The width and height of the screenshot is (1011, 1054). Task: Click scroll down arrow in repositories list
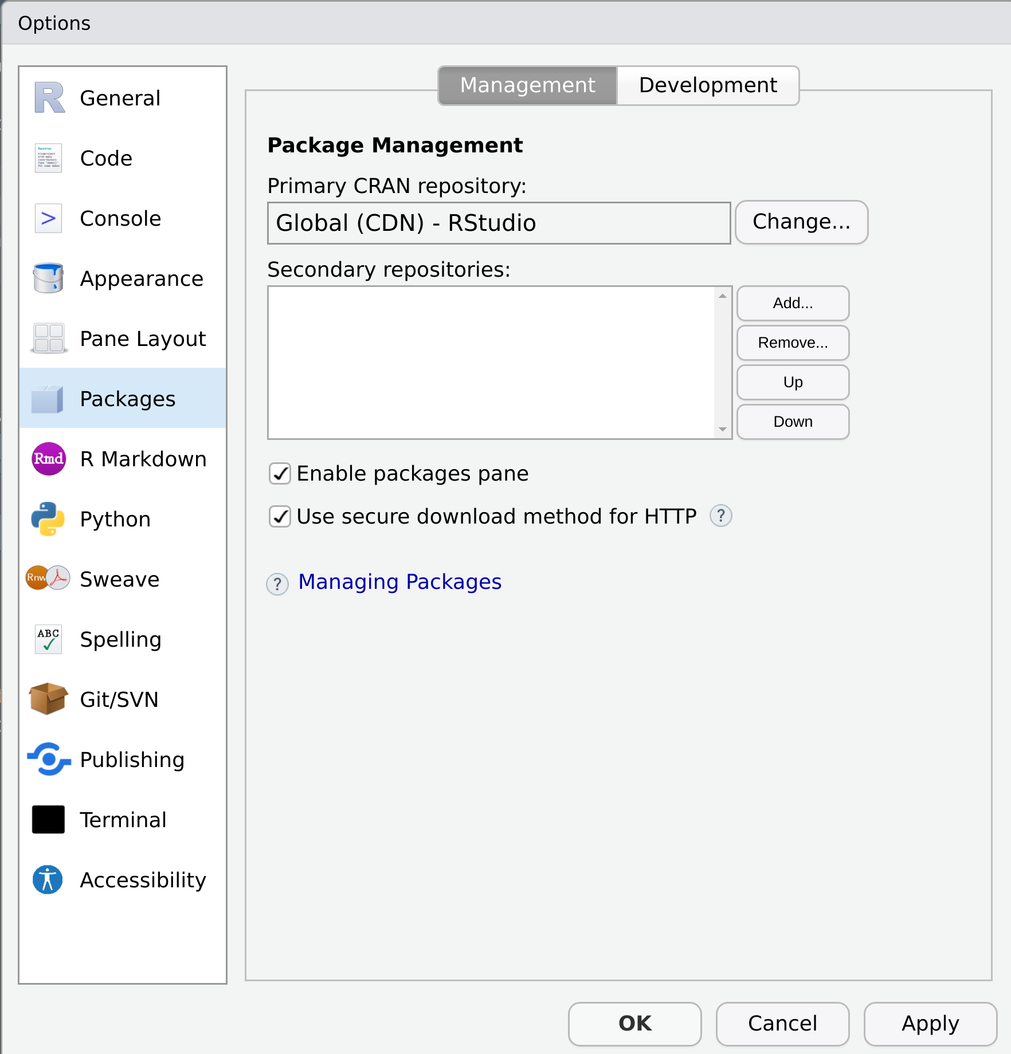coord(723,430)
